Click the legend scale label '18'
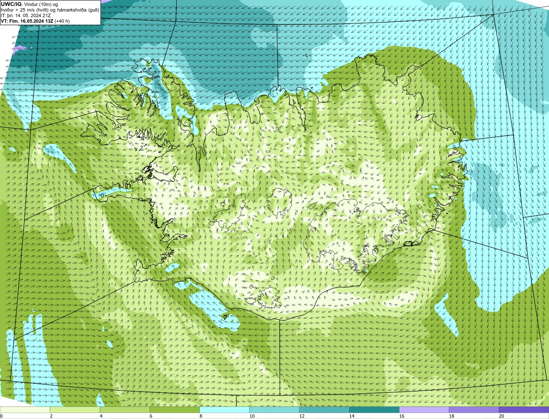This screenshot has height=419, width=549. pyautogui.click(x=452, y=416)
